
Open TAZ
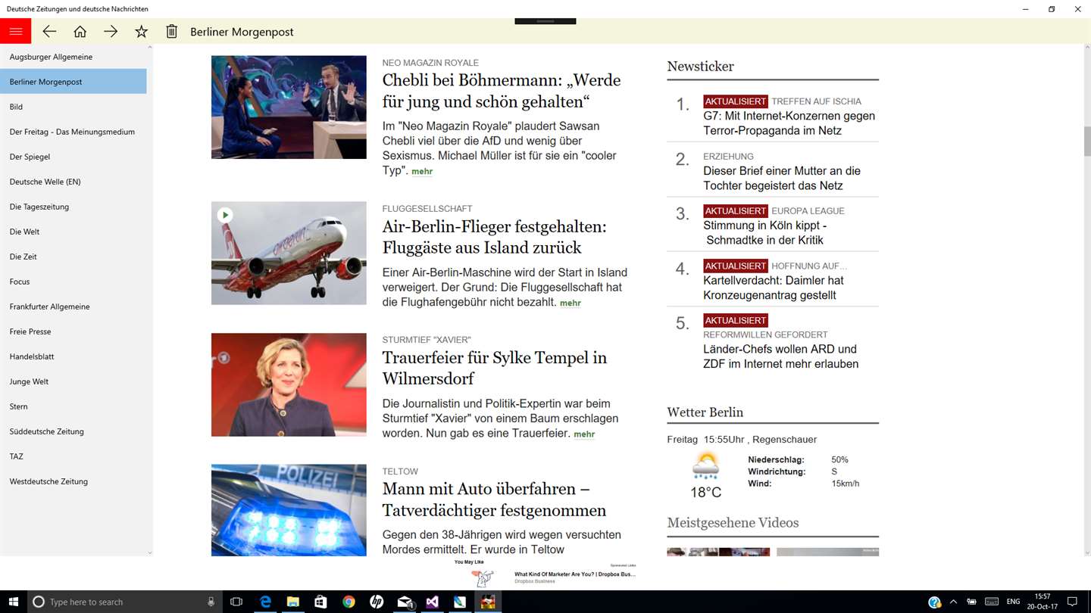pos(73,456)
